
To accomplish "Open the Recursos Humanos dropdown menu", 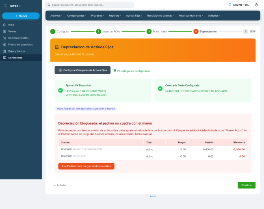I will [x=190, y=16].
